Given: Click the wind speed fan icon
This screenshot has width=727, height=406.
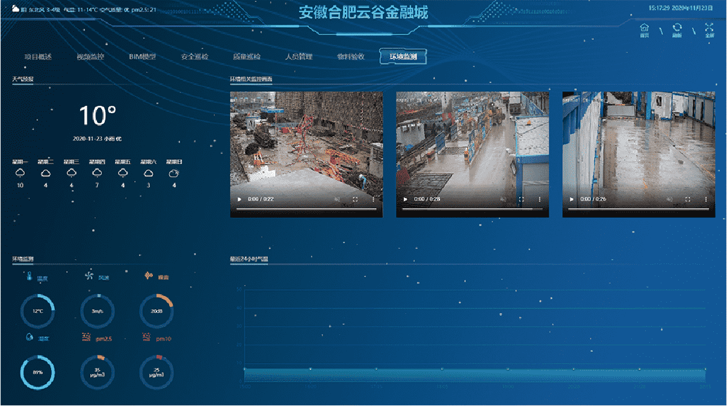Looking at the screenshot, I should [89, 276].
